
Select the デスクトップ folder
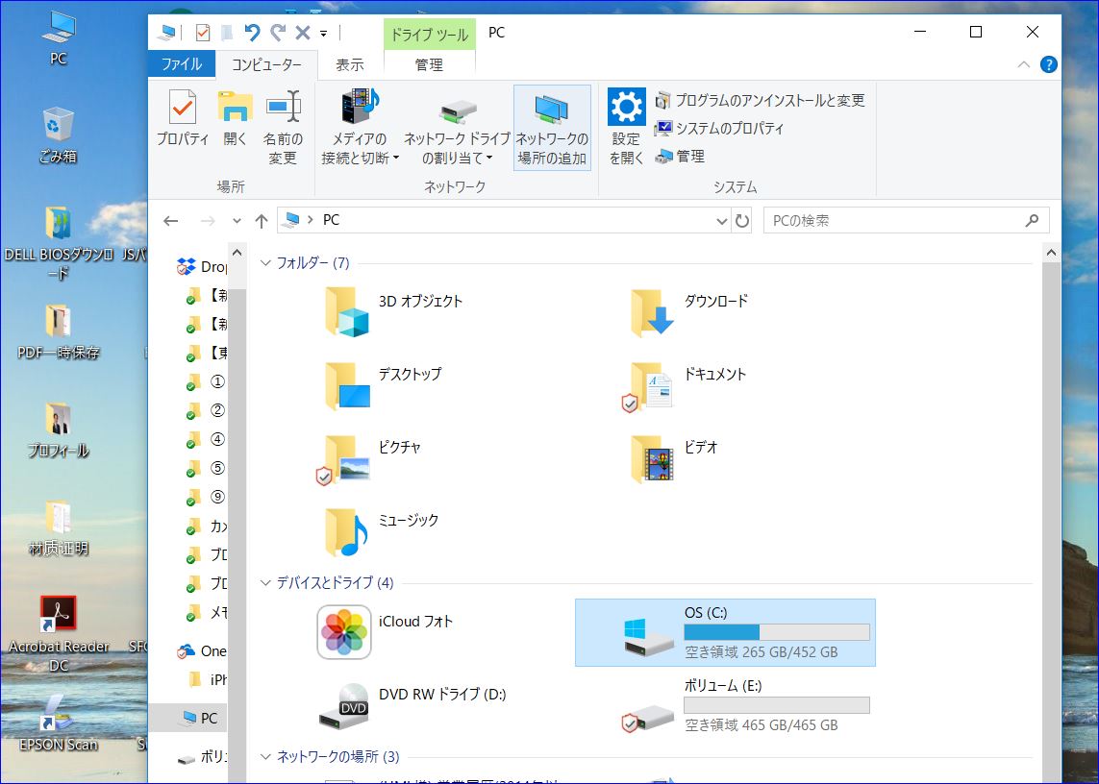pos(384,385)
